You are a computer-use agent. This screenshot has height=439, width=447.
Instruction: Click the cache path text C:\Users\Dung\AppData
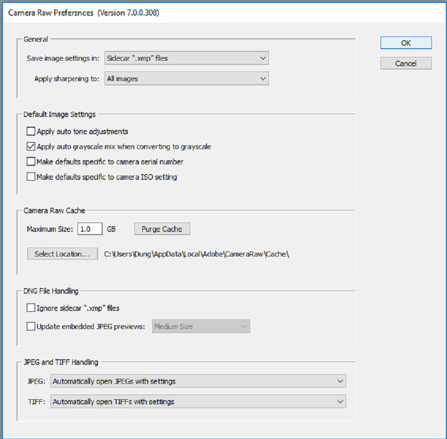tap(196, 254)
